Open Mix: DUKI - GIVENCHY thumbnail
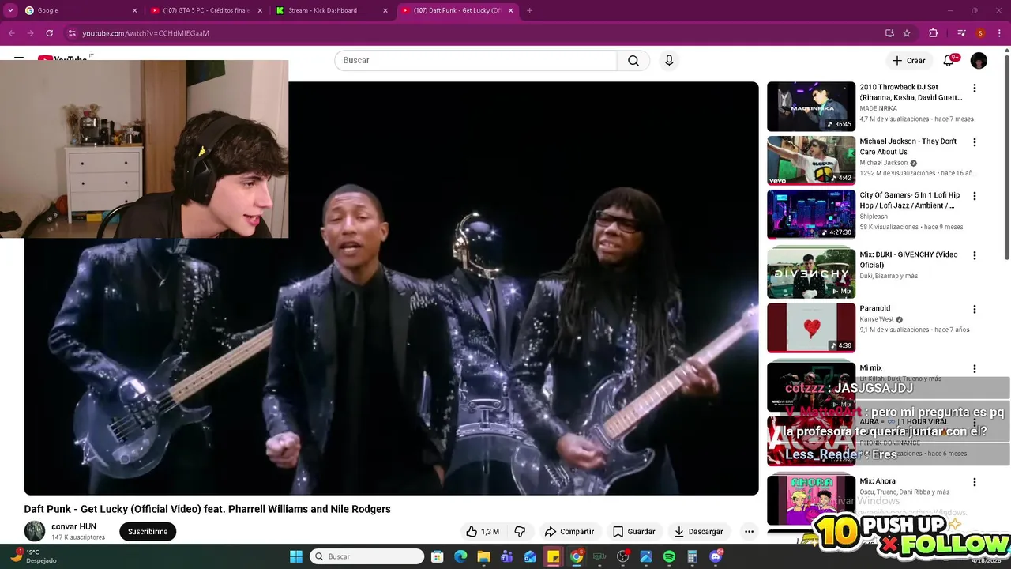This screenshot has height=569, width=1011. [x=811, y=273]
